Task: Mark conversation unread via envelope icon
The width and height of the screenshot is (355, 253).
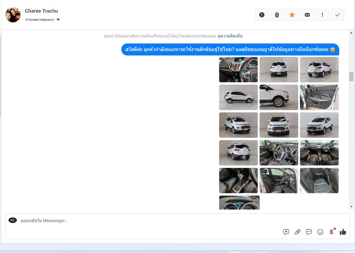Action: 307,15
